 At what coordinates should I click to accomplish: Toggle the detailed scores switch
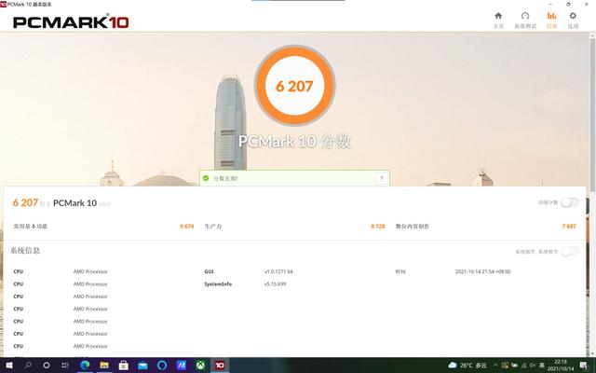(570, 202)
